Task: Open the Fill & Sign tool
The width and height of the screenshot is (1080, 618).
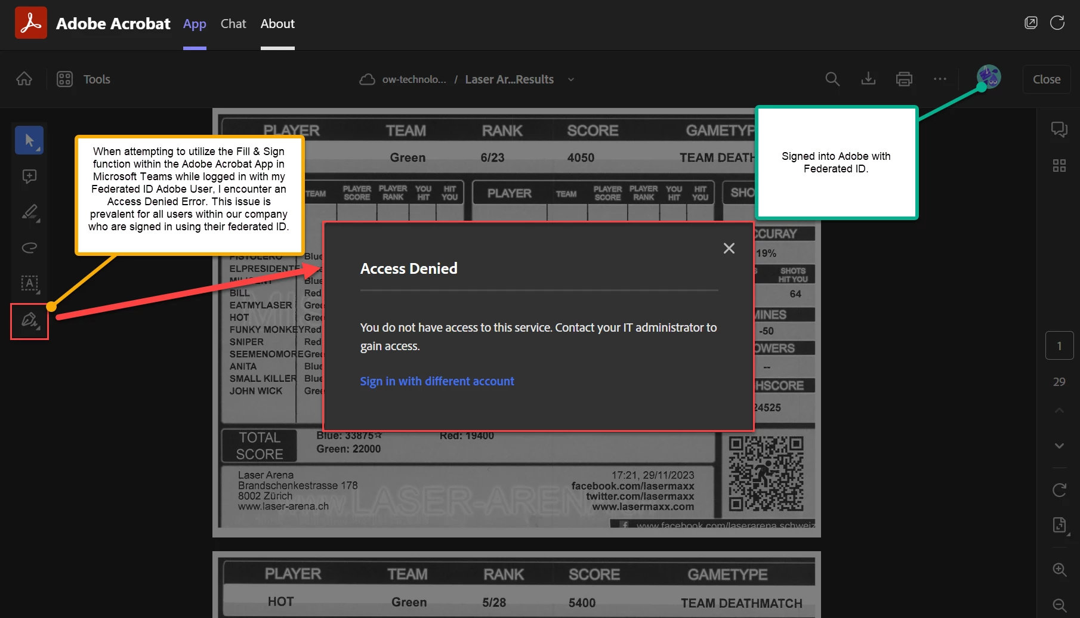Action: 29,321
